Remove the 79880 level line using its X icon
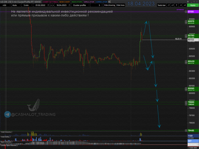 [186, 102]
